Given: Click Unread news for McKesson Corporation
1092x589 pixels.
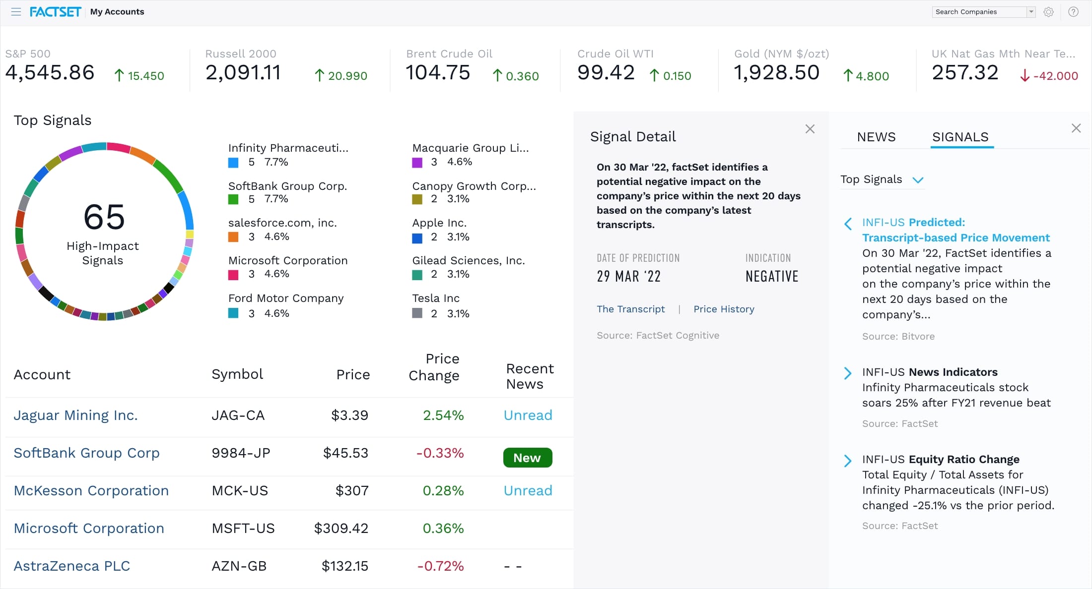Looking at the screenshot, I should pyautogui.click(x=528, y=490).
